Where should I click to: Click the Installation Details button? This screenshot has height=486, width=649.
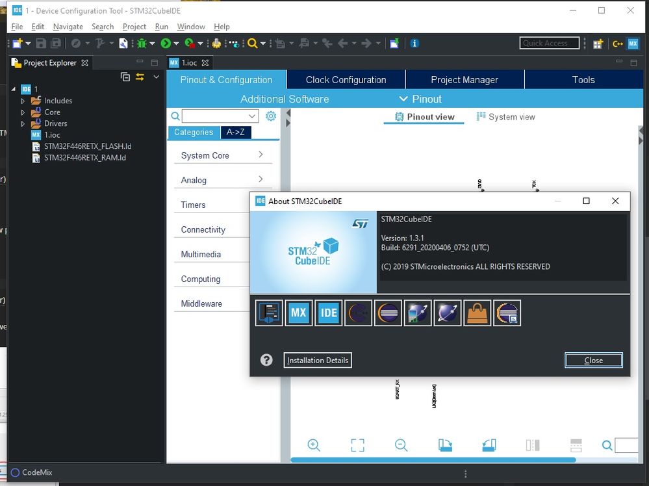(x=318, y=360)
